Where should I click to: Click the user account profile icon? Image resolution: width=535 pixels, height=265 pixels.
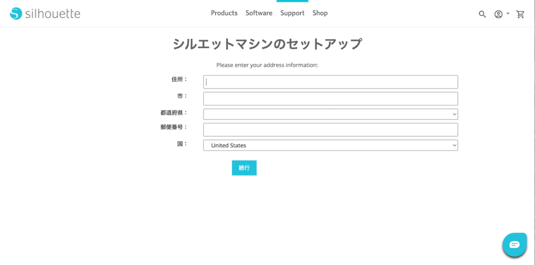498,14
